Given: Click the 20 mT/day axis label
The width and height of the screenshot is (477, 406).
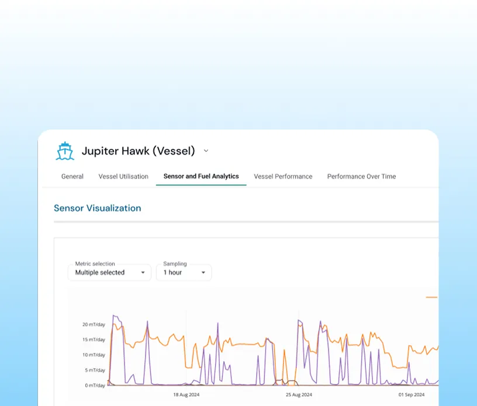Looking at the screenshot, I should (94, 324).
